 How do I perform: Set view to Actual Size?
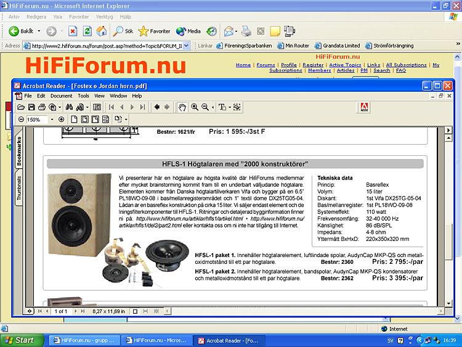(75, 120)
